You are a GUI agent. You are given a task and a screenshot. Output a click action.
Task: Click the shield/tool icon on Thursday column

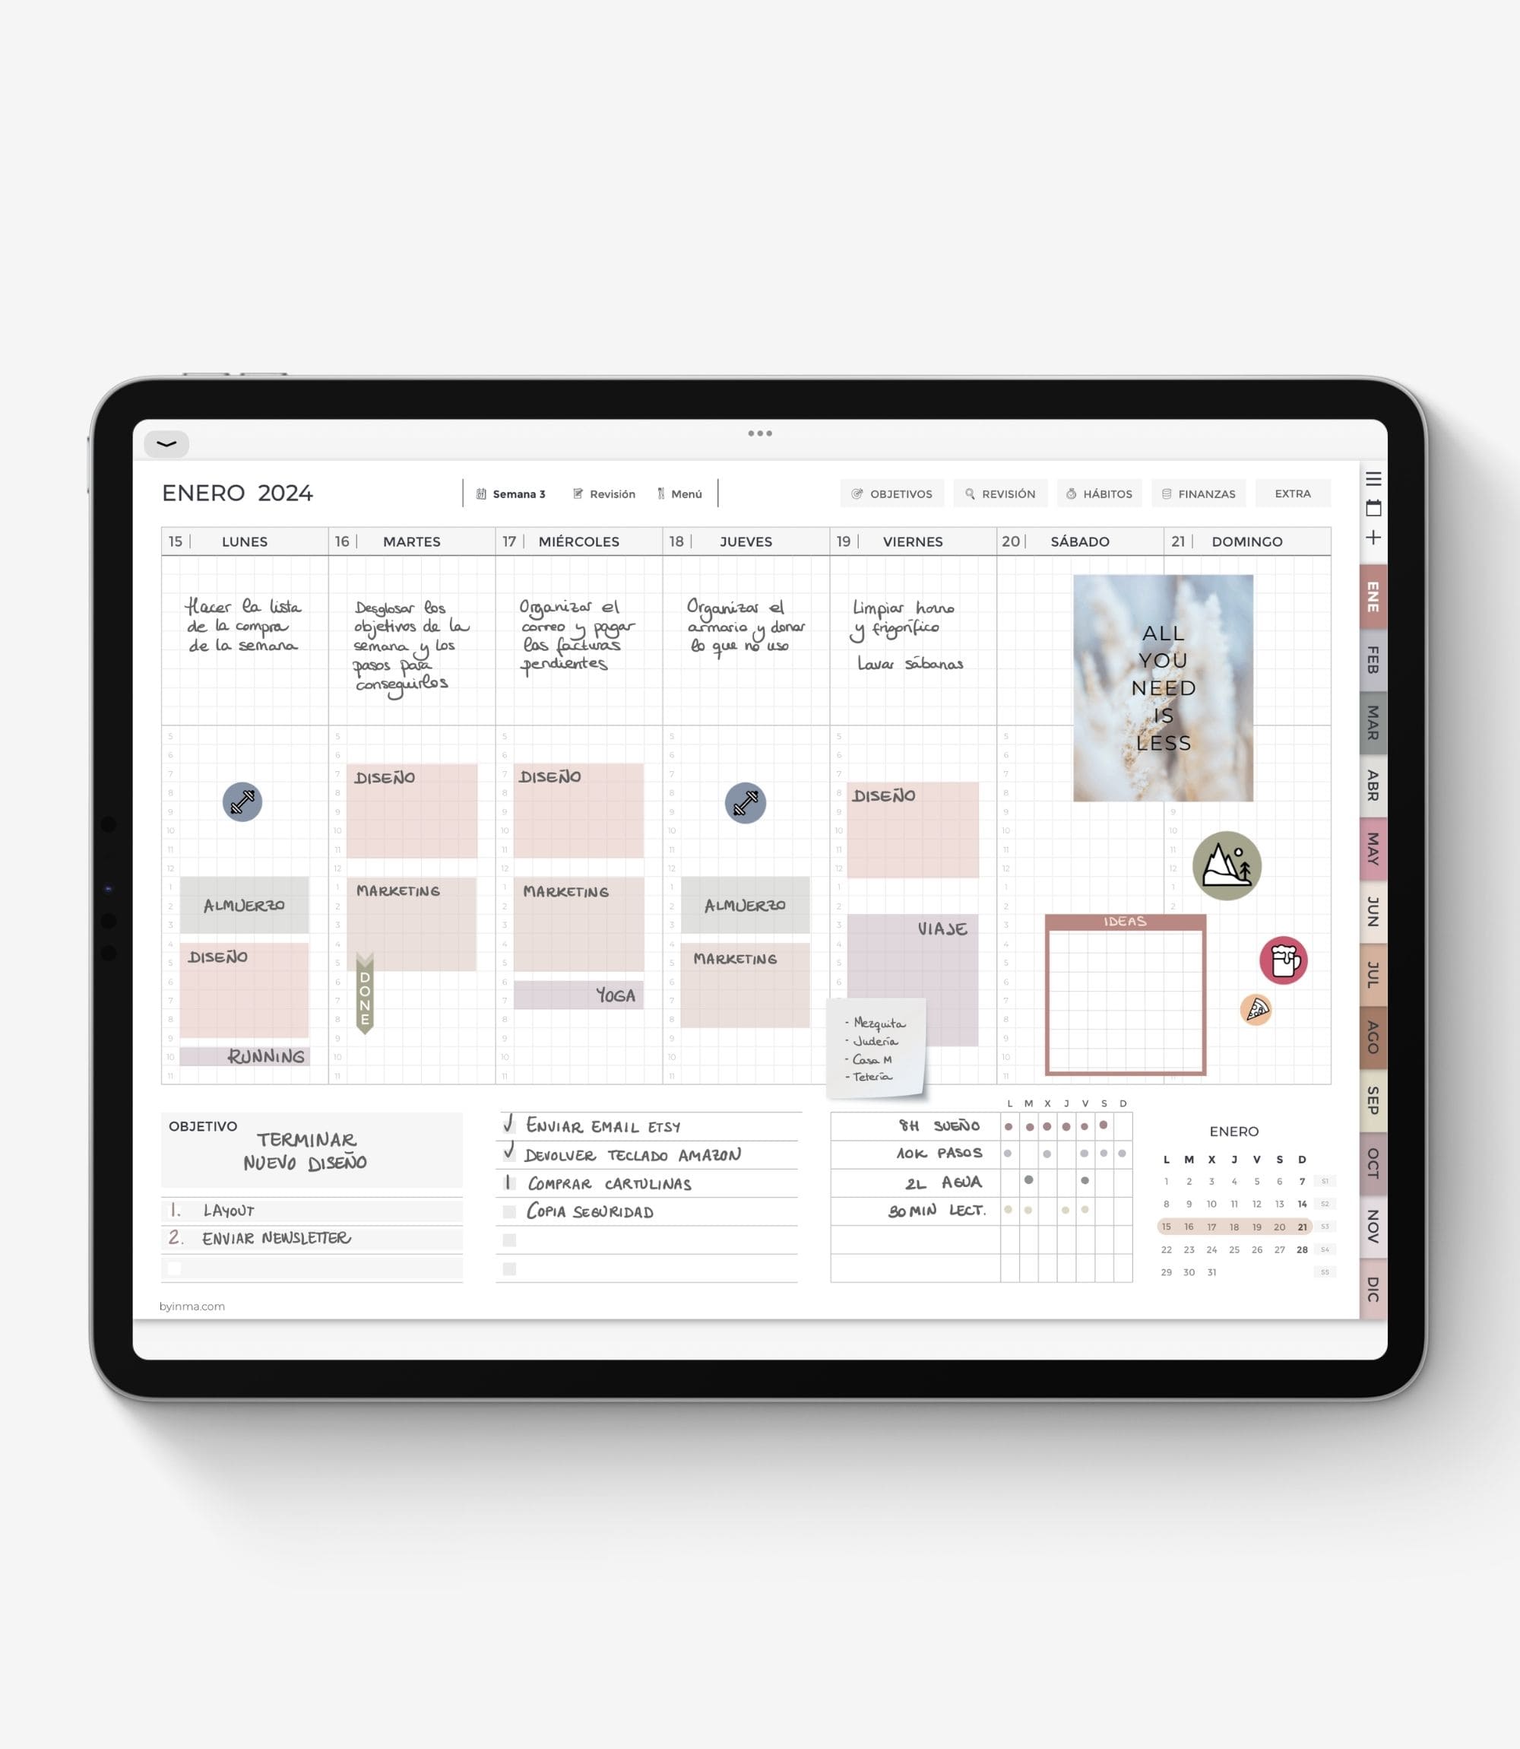pos(746,801)
